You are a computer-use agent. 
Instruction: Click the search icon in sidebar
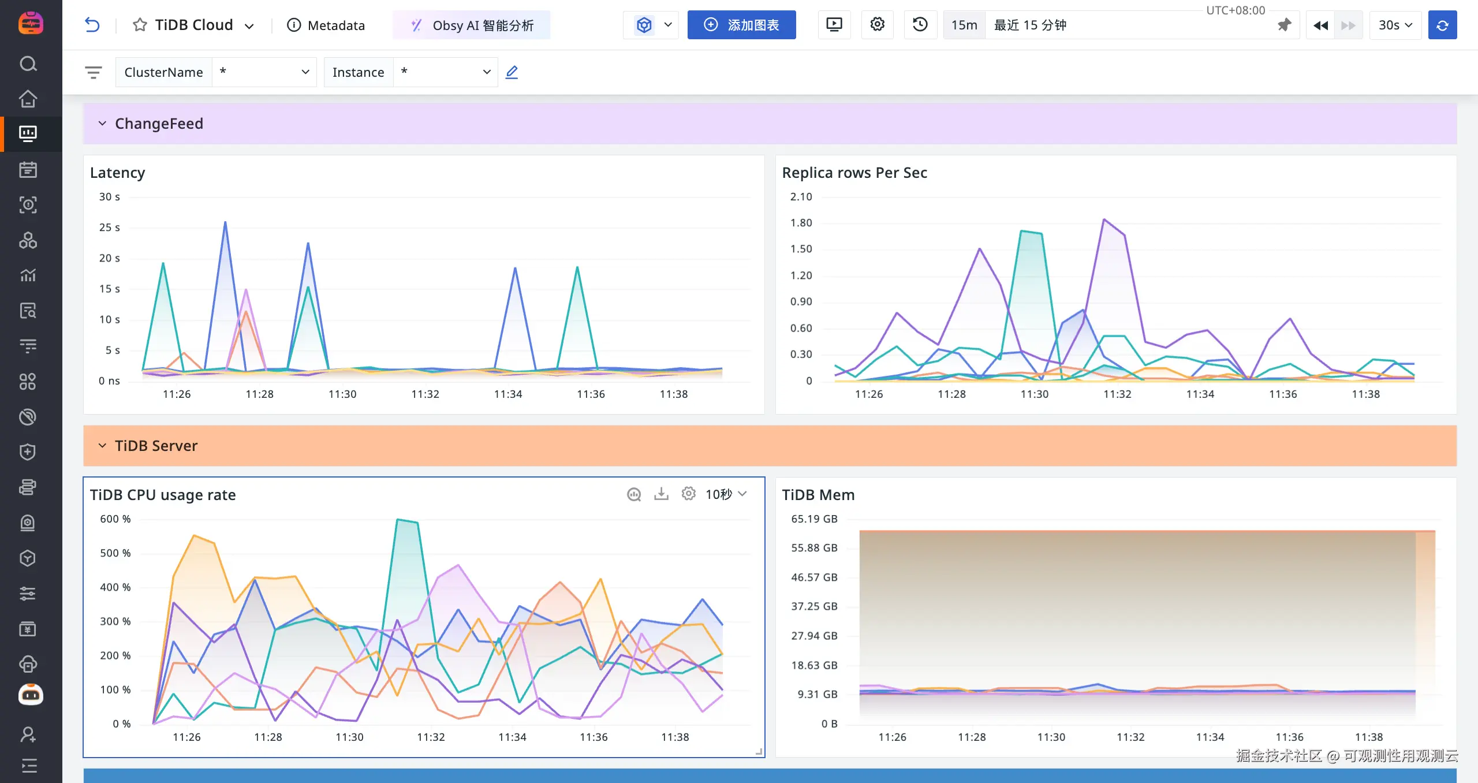(x=28, y=64)
